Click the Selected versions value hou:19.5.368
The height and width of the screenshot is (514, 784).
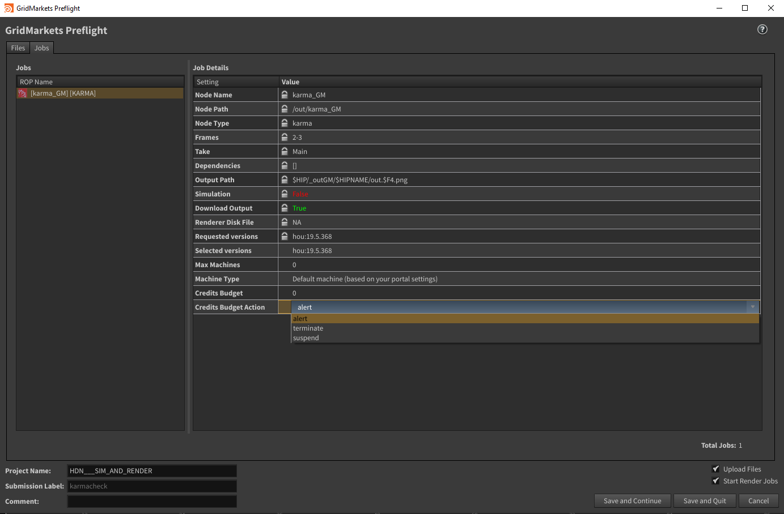point(312,251)
